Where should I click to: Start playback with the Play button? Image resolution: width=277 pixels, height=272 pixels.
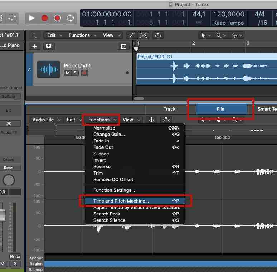click(x=31, y=18)
